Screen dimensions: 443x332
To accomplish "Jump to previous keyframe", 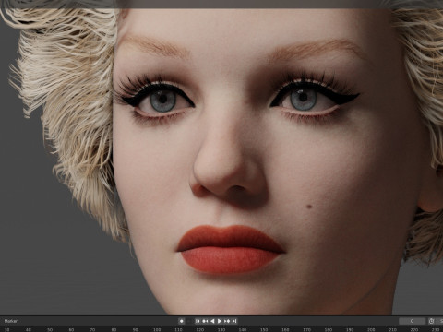I will [205, 321].
